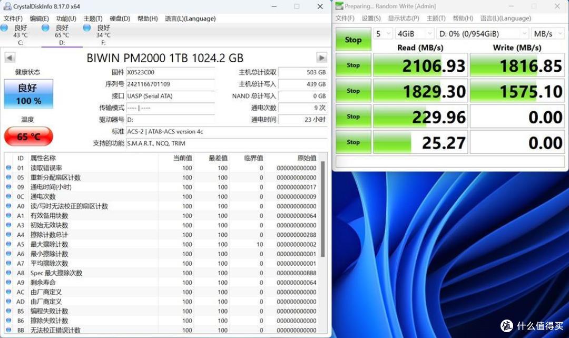Click Stop button beside 2106.93 result
The height and width of the screenshot is (338, 569).
353,65
